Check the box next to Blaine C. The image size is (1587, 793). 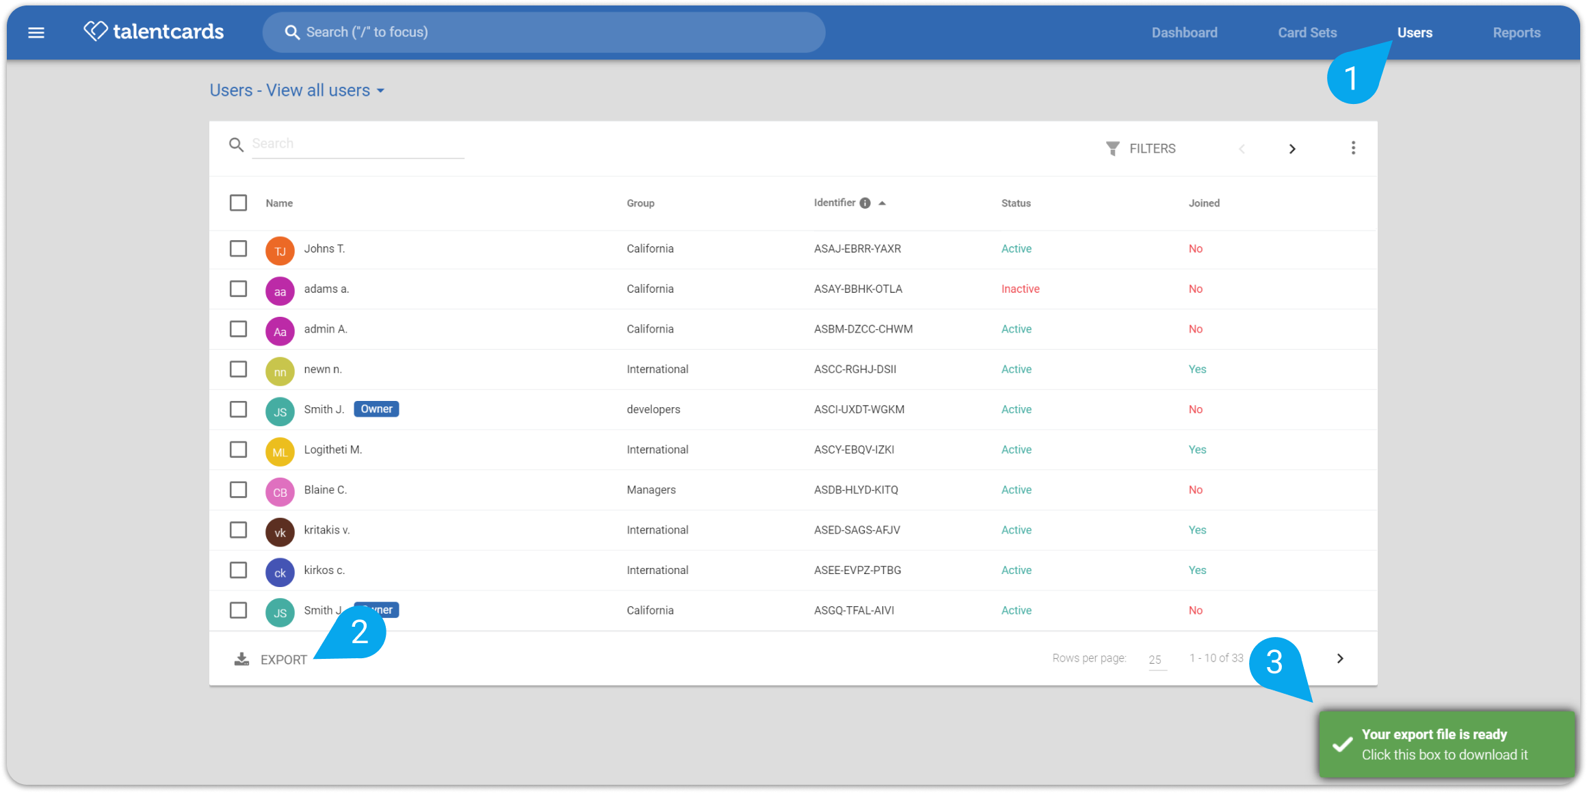(x=238, y=490)
